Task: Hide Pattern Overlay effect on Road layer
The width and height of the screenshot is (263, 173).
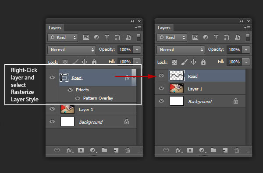Action: tap(78, 98)
